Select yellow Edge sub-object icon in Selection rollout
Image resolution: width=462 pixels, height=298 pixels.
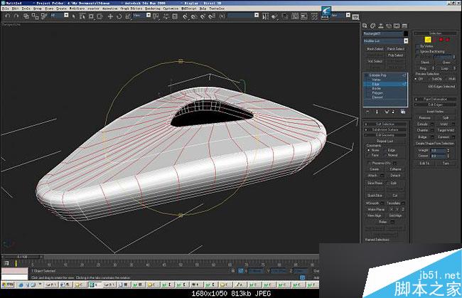(x=428, y=40)
